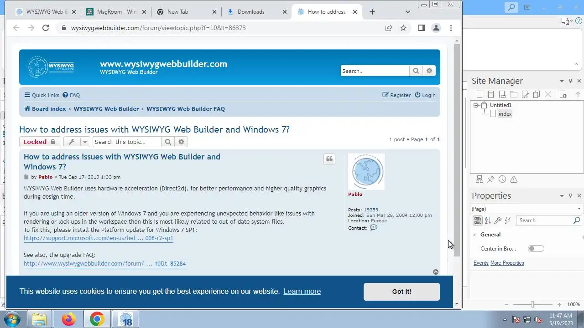The height and width of the screenshot is (328, 584).
Task: Click the Search this topic input field
Action: (127, 142)
